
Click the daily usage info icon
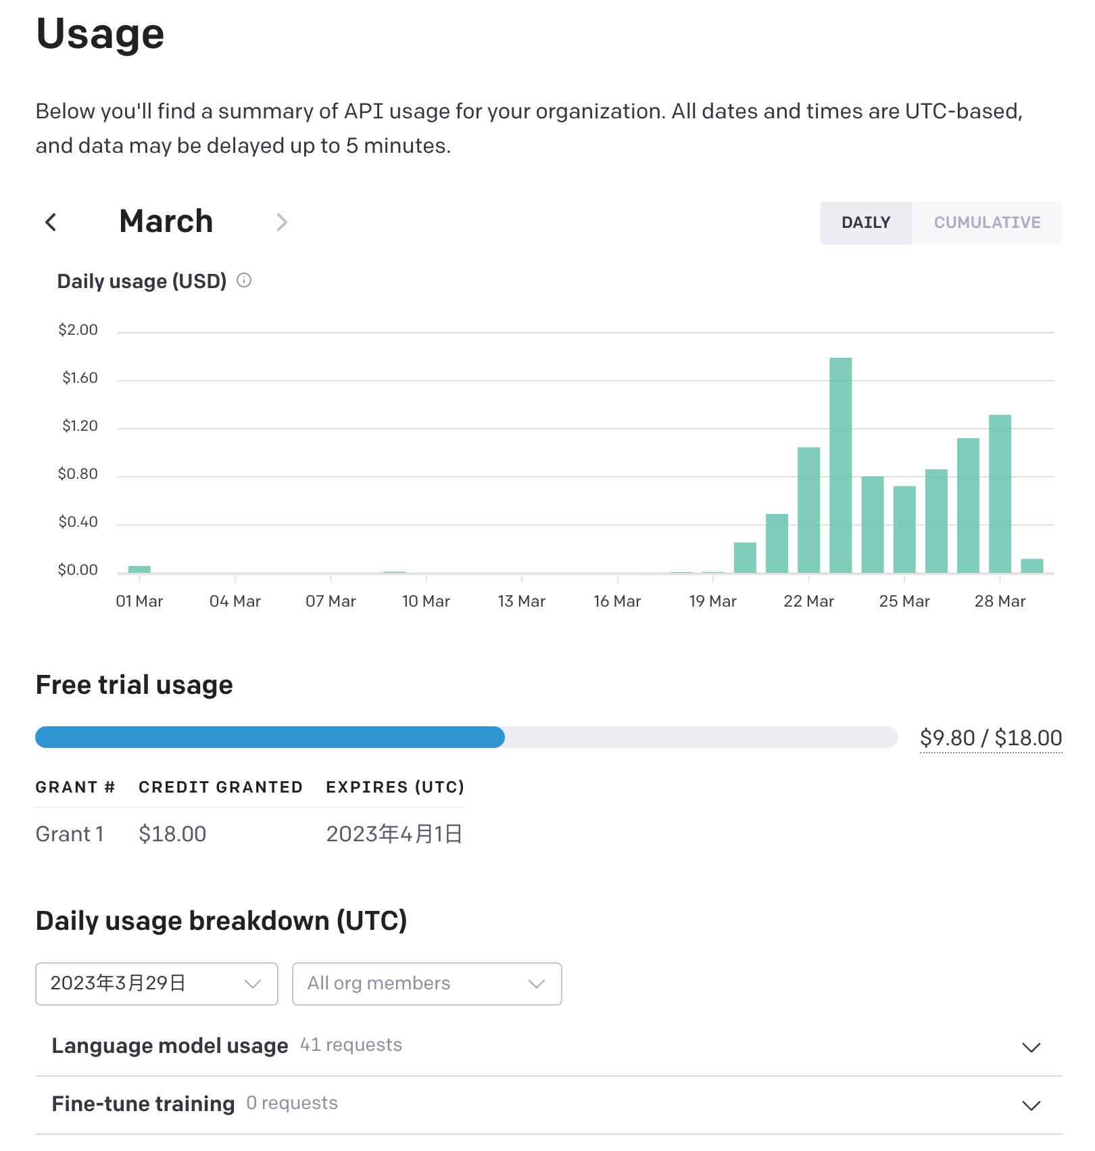(x=244, y=281)
